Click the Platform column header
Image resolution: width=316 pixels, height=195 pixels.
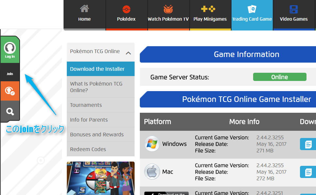coord(158,122)
